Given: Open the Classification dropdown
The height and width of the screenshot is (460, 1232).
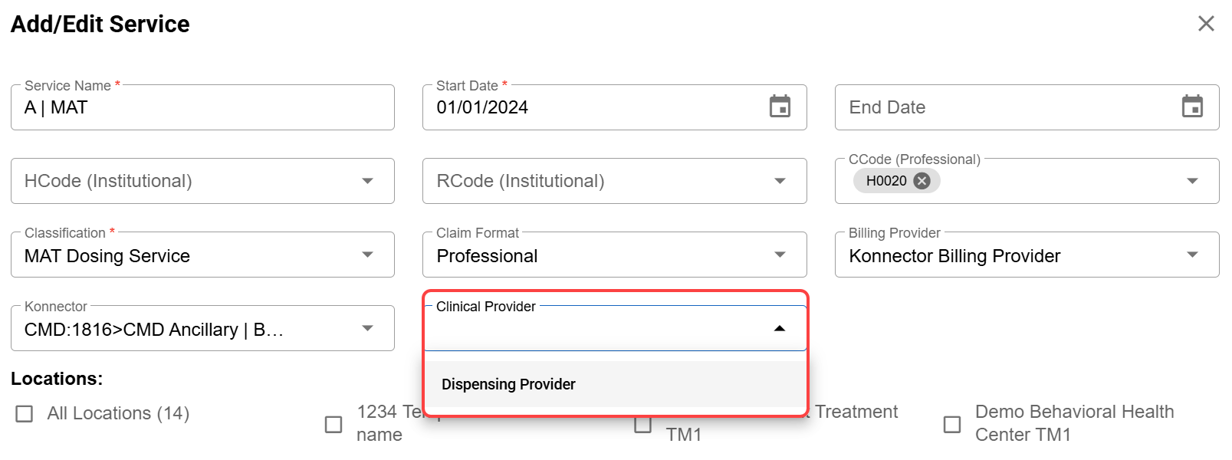Looking at the screenshot, I should coord(368,255).
